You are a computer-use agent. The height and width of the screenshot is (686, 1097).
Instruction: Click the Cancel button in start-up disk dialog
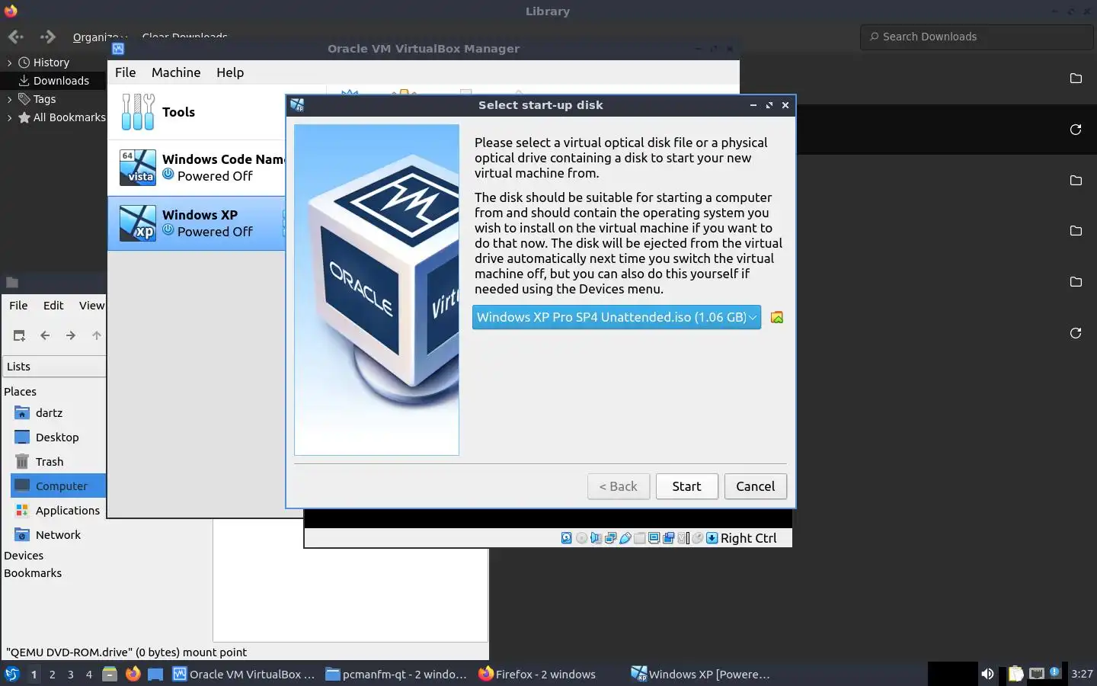click(x=755, y=486)
